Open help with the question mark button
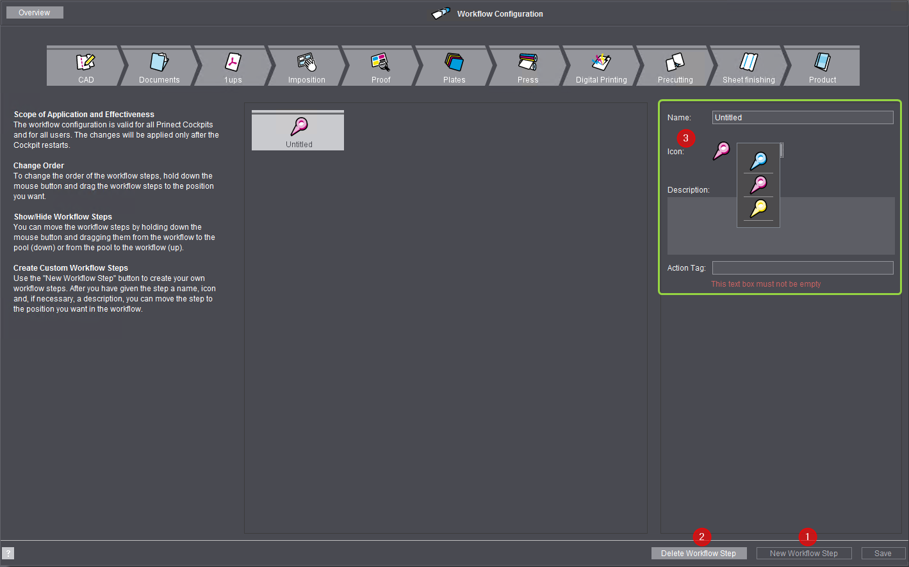This screenshot has width=909, height=567. [8, 554]
